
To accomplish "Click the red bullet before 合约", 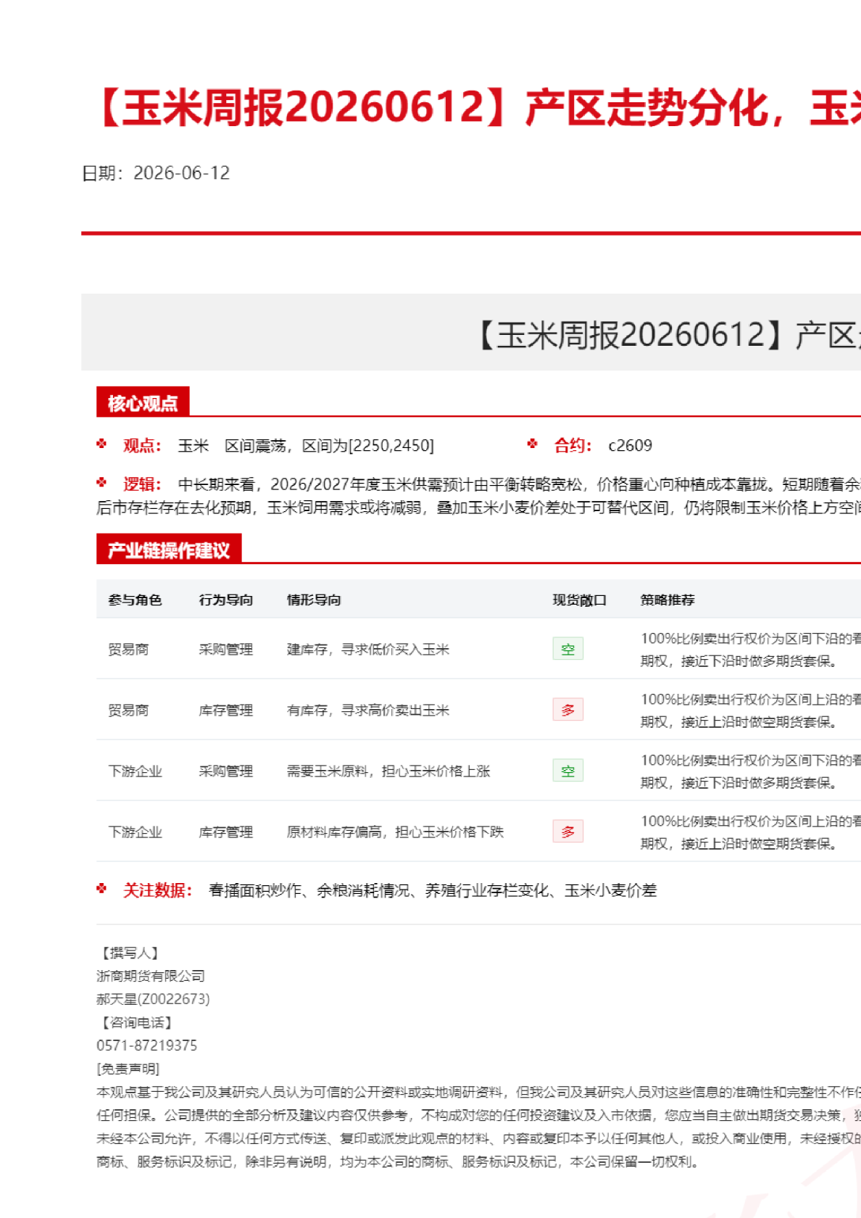I will click(x=533, y=444).
